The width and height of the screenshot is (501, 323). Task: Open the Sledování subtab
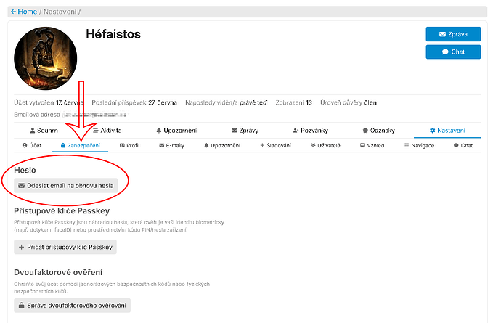[x=275, y=146]
